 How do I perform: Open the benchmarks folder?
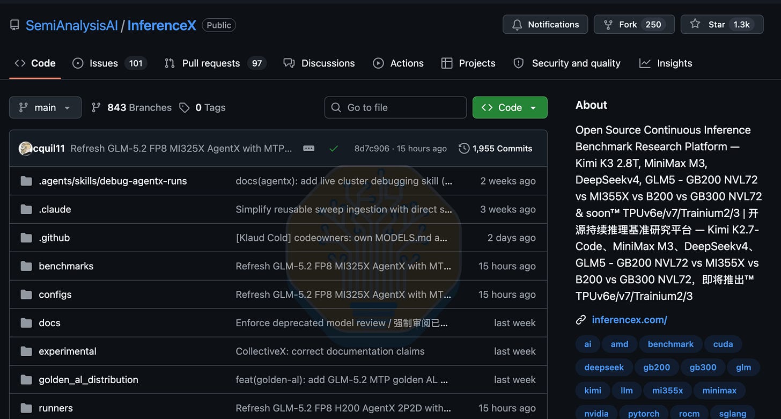coord(66,266)
